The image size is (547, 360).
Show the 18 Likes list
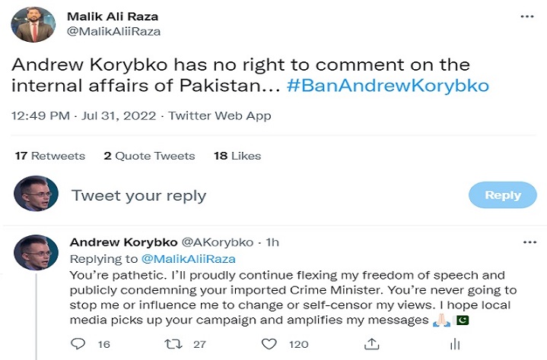pyautogui.click(x=237, y=156)
